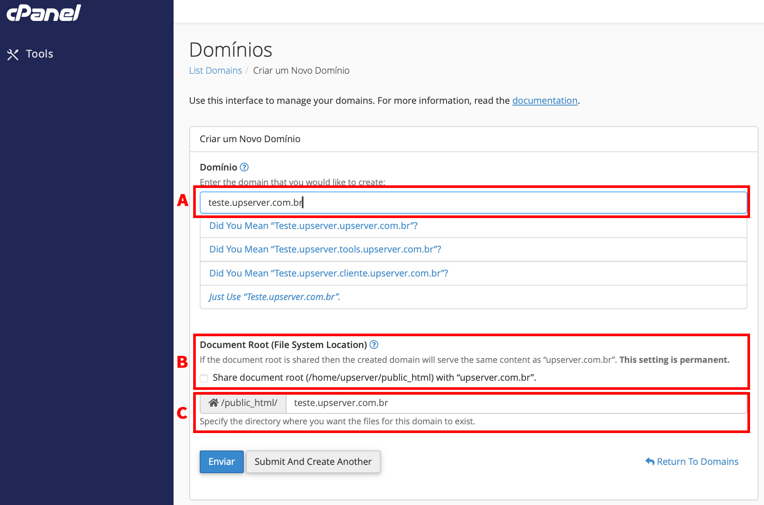
Task: Open the documentation link
Action: click(x=545, y=101)
